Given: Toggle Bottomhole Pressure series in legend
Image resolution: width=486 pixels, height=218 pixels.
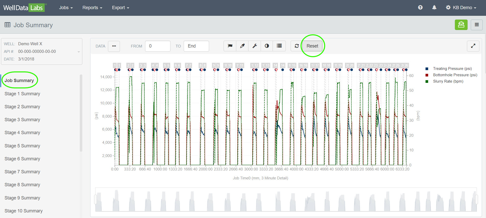Looking at the screenshot, I should (x=455, y=75).
